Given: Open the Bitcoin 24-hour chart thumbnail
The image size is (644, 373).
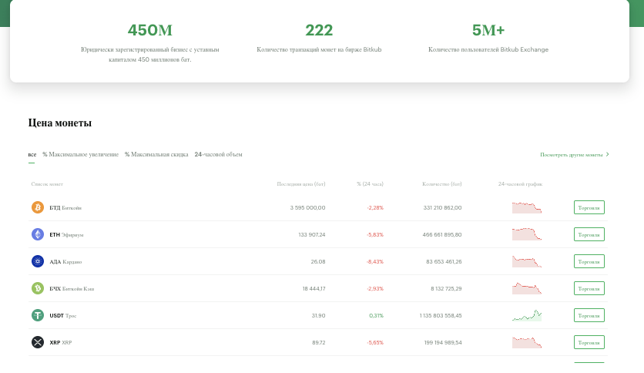Looking at the screenshot, I should click(x=527, y=207).
